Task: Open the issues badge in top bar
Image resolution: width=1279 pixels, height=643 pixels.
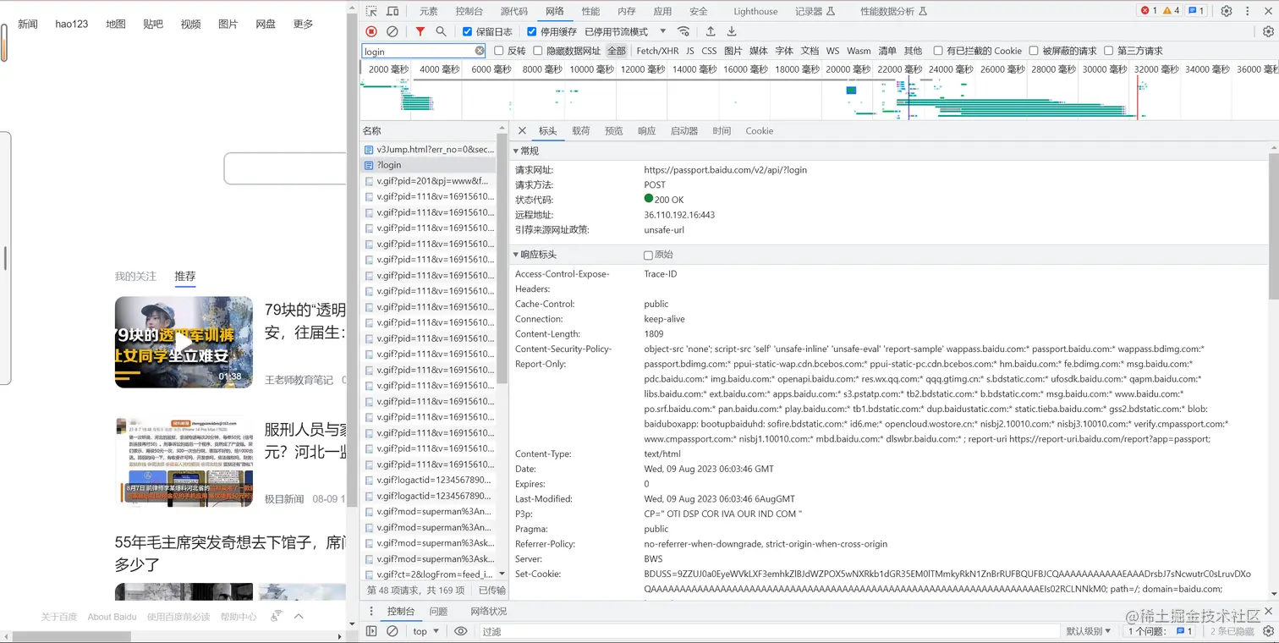Action: click(x=1196, y=11)
